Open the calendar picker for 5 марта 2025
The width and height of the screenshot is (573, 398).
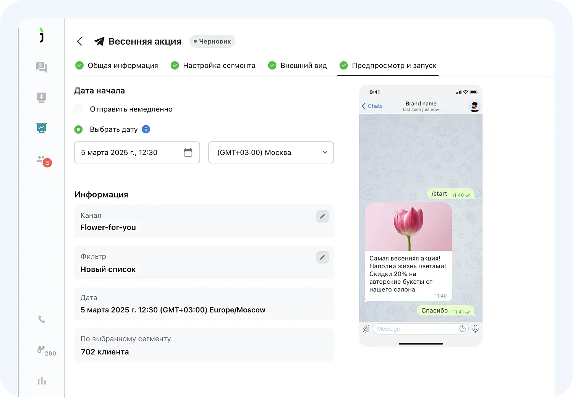click(x=188, y=152)
